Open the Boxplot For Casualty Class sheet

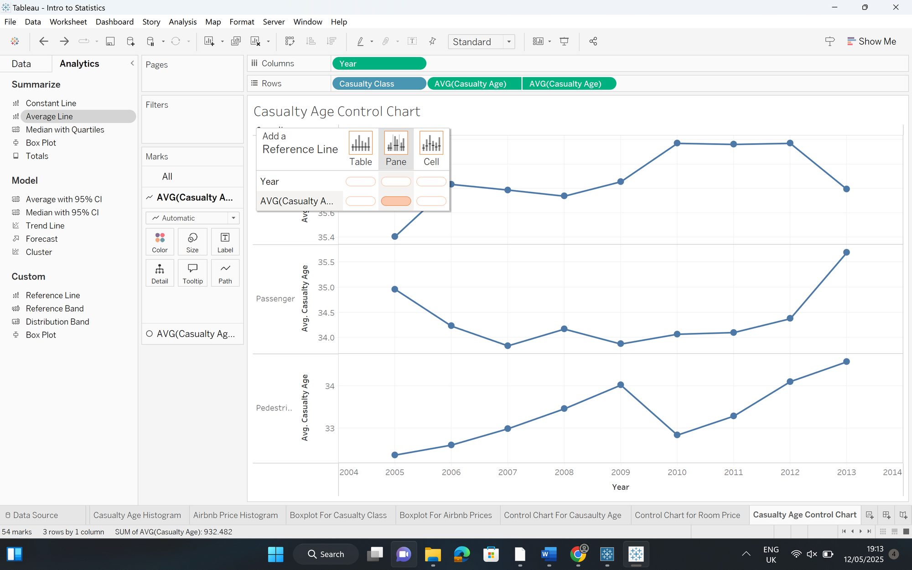(338, 515)
